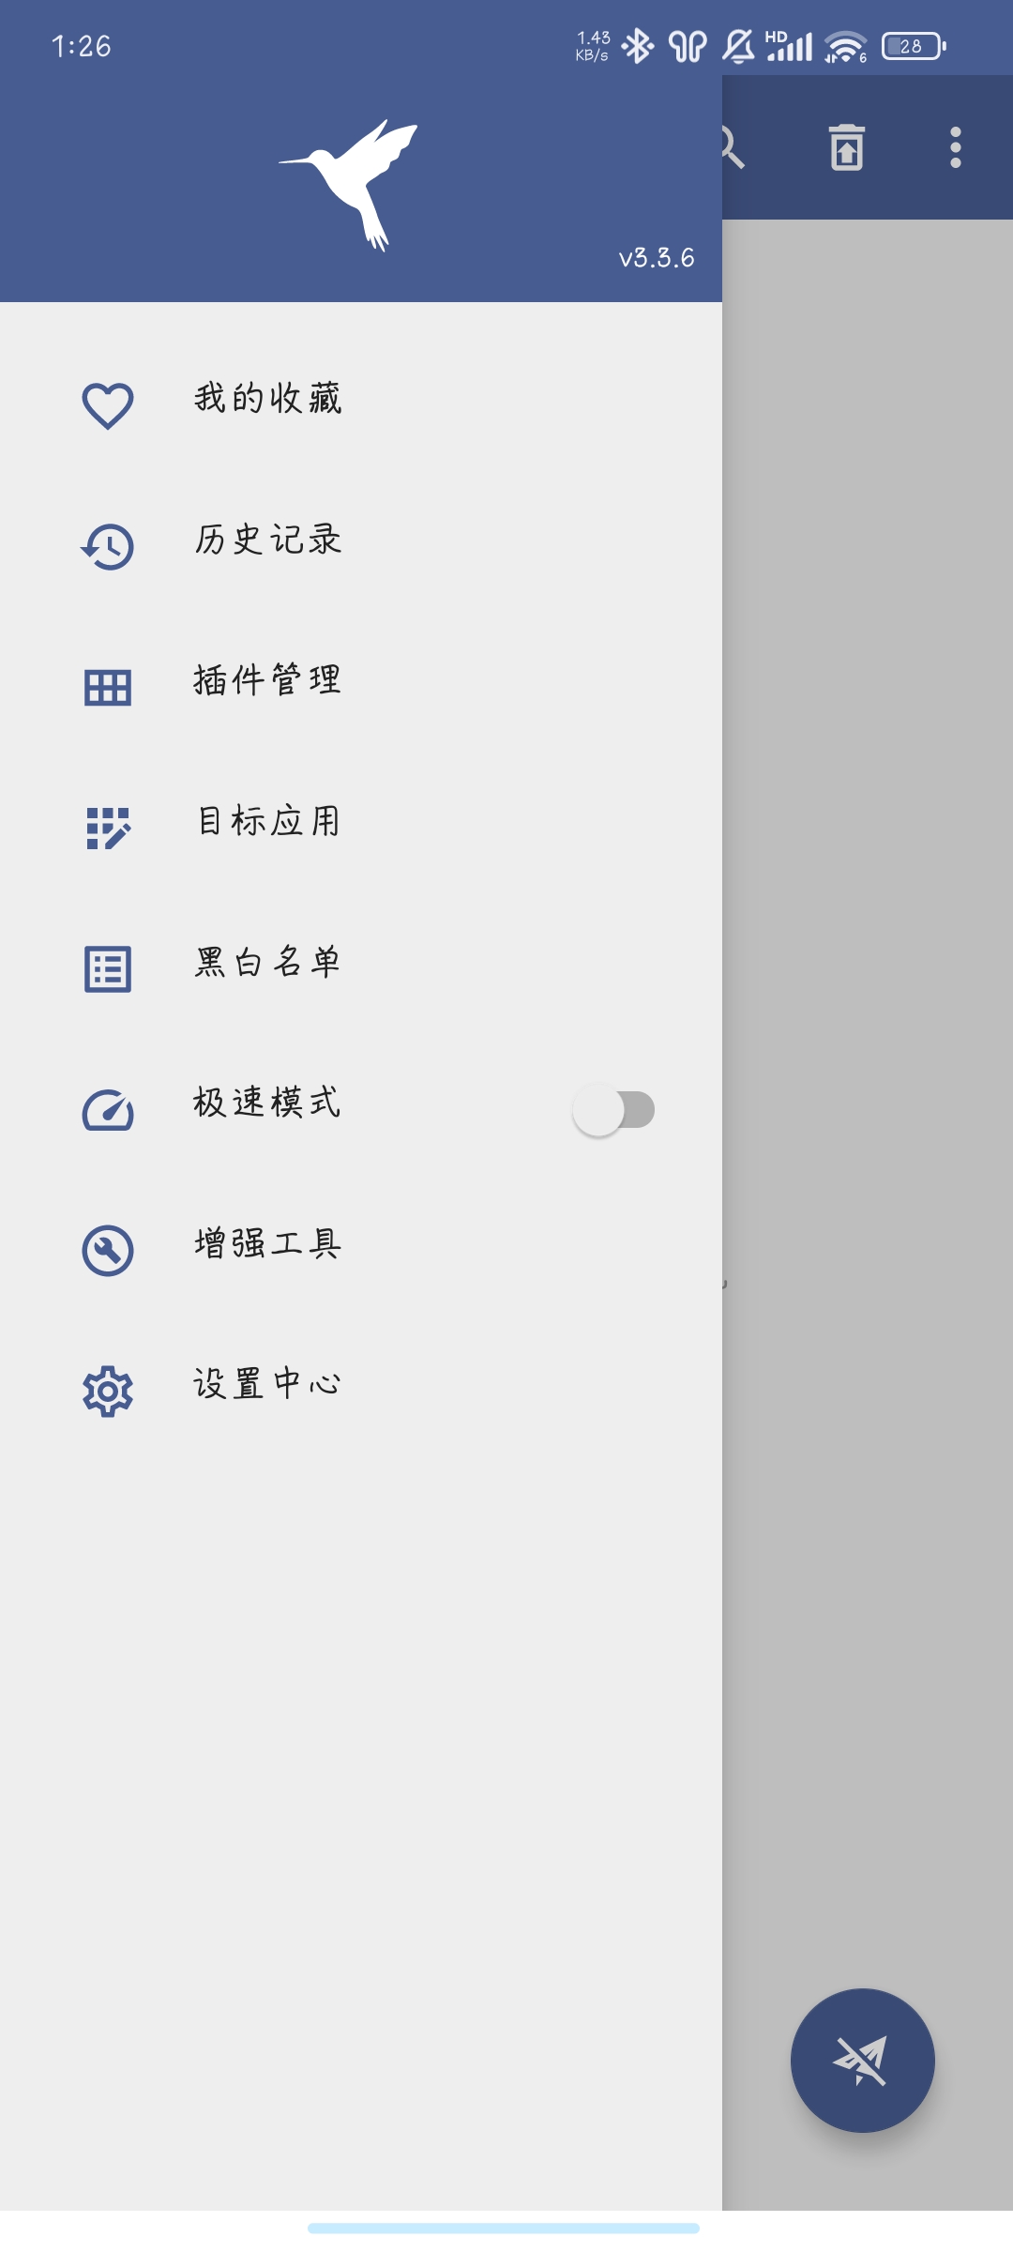Open the three-dot overflow menu
1013x2252 pixels.
point(956,147)
